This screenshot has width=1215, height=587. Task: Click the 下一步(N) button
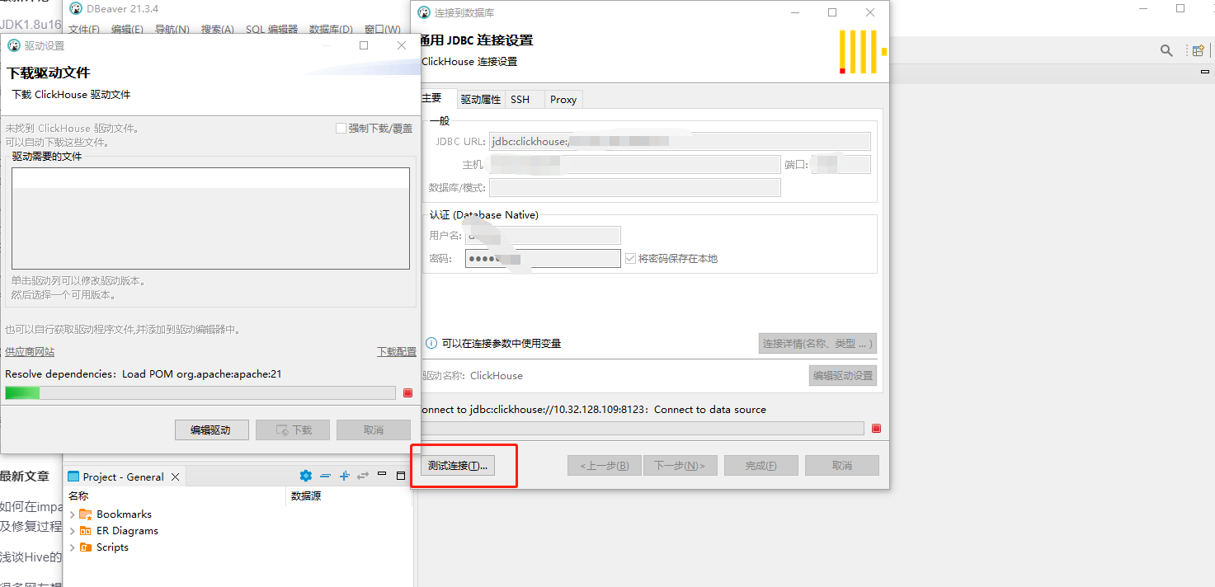tap(680, 466)
